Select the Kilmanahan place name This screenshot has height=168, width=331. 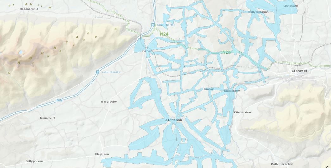(243, 113)
